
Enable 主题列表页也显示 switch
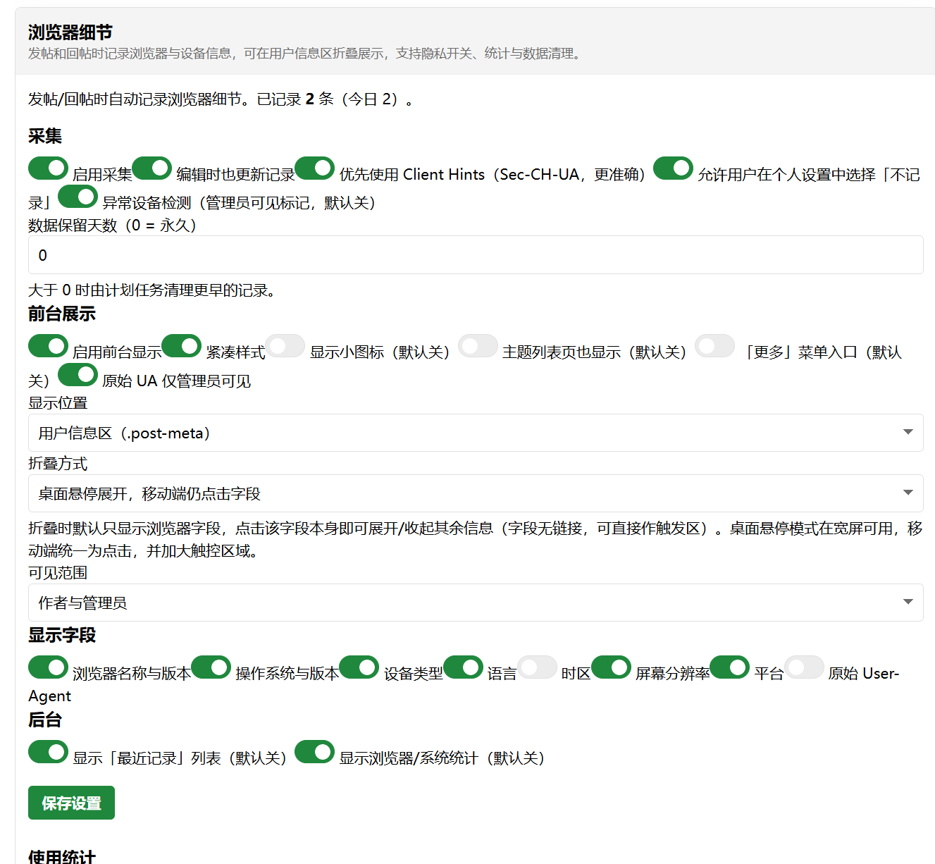tap(478, 346)
